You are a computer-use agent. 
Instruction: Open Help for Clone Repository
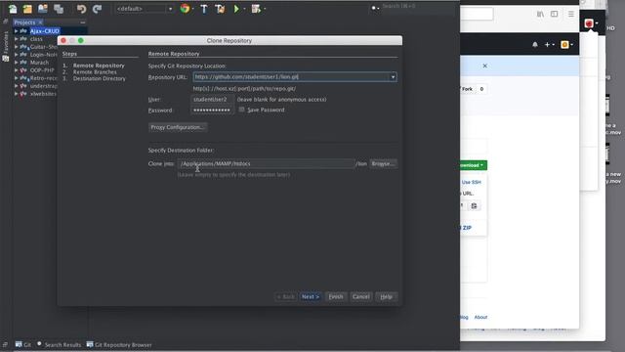[387, 296]
